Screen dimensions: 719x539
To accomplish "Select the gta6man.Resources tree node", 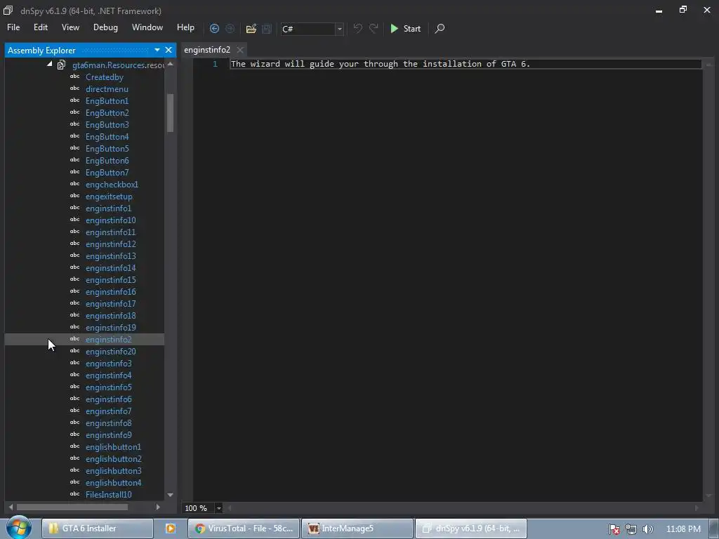I will click(x=118, y=65).
